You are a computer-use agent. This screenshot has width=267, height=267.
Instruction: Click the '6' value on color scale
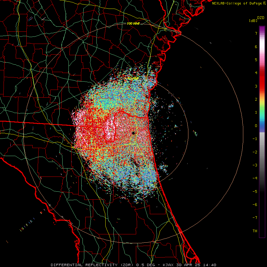[x=256, y=47]
